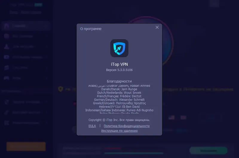Expand the chevron beside the globe item
The height and width of the screenshot is (158, 239).
[46, 36]
